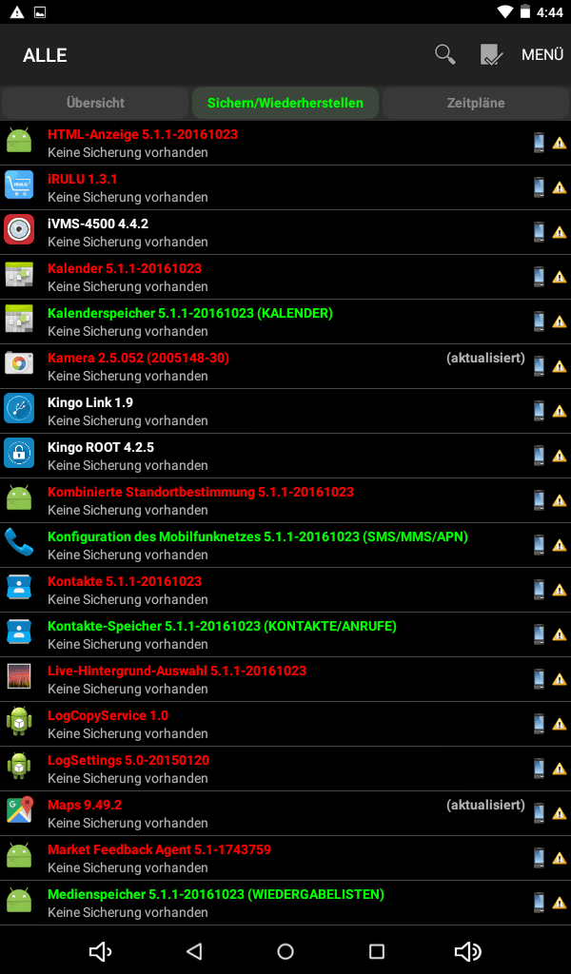Tap the warning triangle on Maps row
This screenshot has width=571, height=974.
pyautogui.click(x=560, y=814)
